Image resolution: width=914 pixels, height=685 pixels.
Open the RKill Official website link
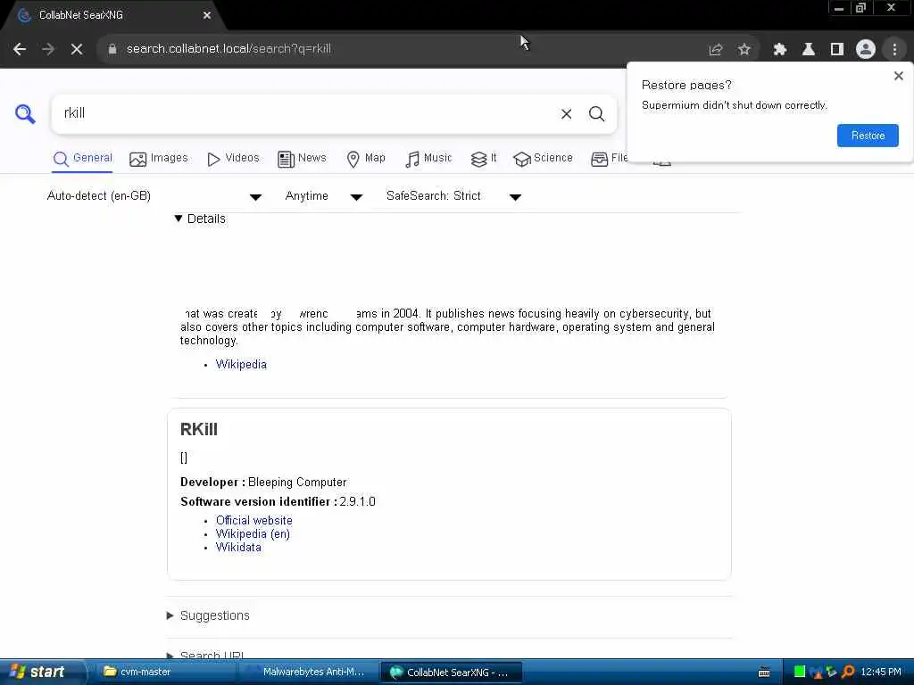pos(254,520)
